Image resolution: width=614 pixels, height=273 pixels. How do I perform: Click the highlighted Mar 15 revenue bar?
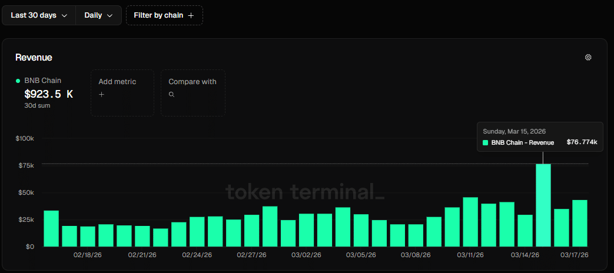coord(543,205)
